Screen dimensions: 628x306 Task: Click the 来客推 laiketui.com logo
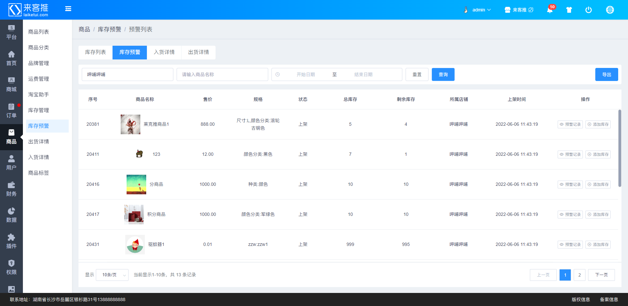point(29,10)
